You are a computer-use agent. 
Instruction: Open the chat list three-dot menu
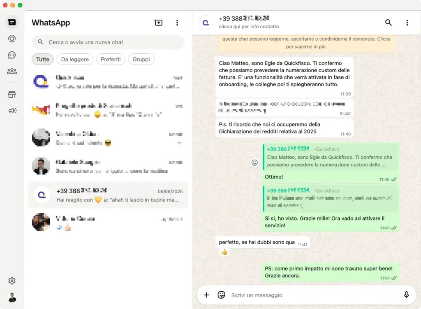click(177, 23)
